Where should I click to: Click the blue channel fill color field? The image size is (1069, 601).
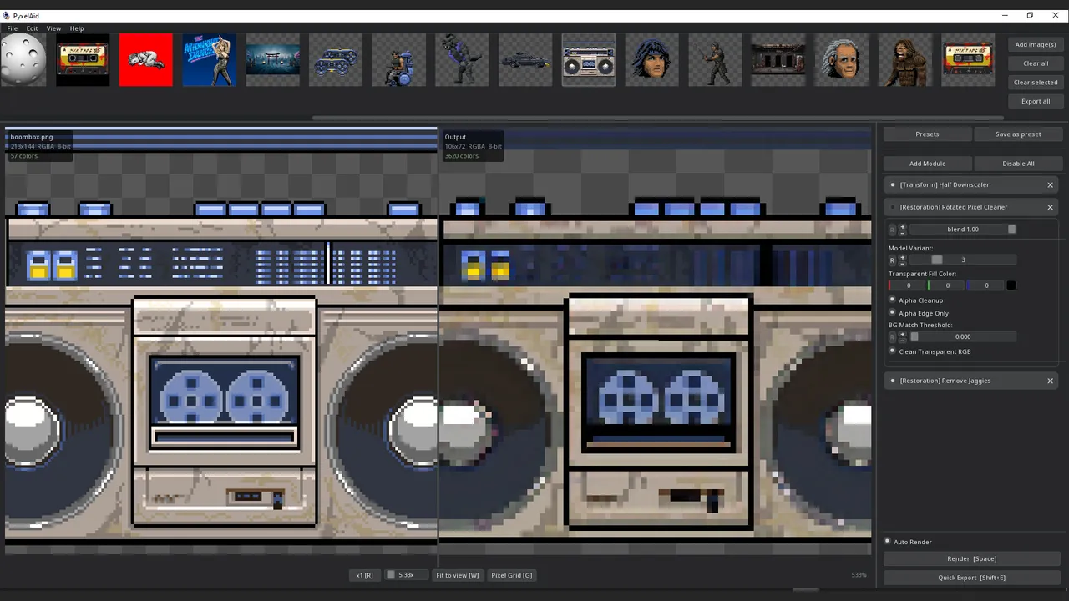tap(985, 285)
